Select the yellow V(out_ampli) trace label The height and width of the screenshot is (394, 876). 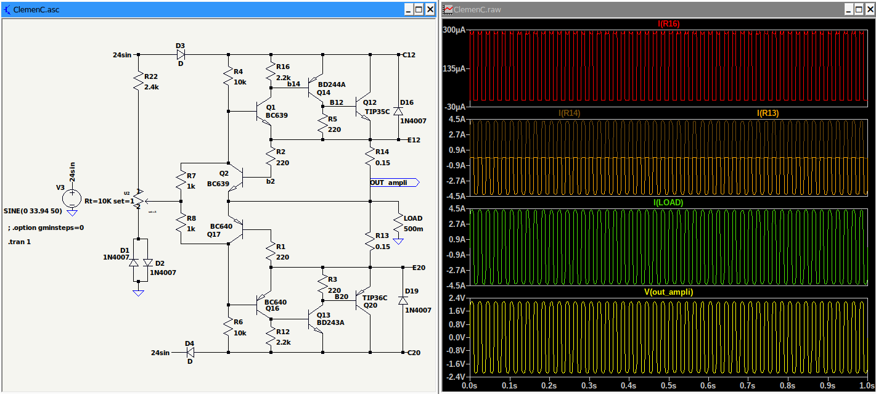tap(669, 292)
